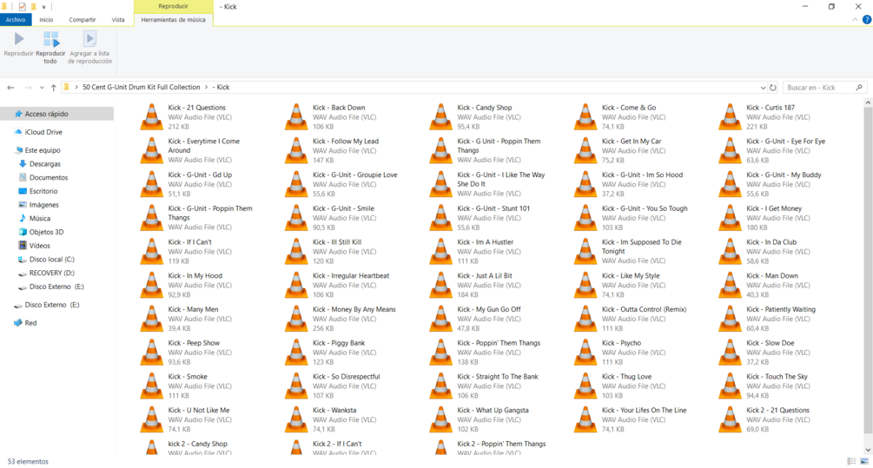Open the Archivo menu tab

[x=16, y=19]
